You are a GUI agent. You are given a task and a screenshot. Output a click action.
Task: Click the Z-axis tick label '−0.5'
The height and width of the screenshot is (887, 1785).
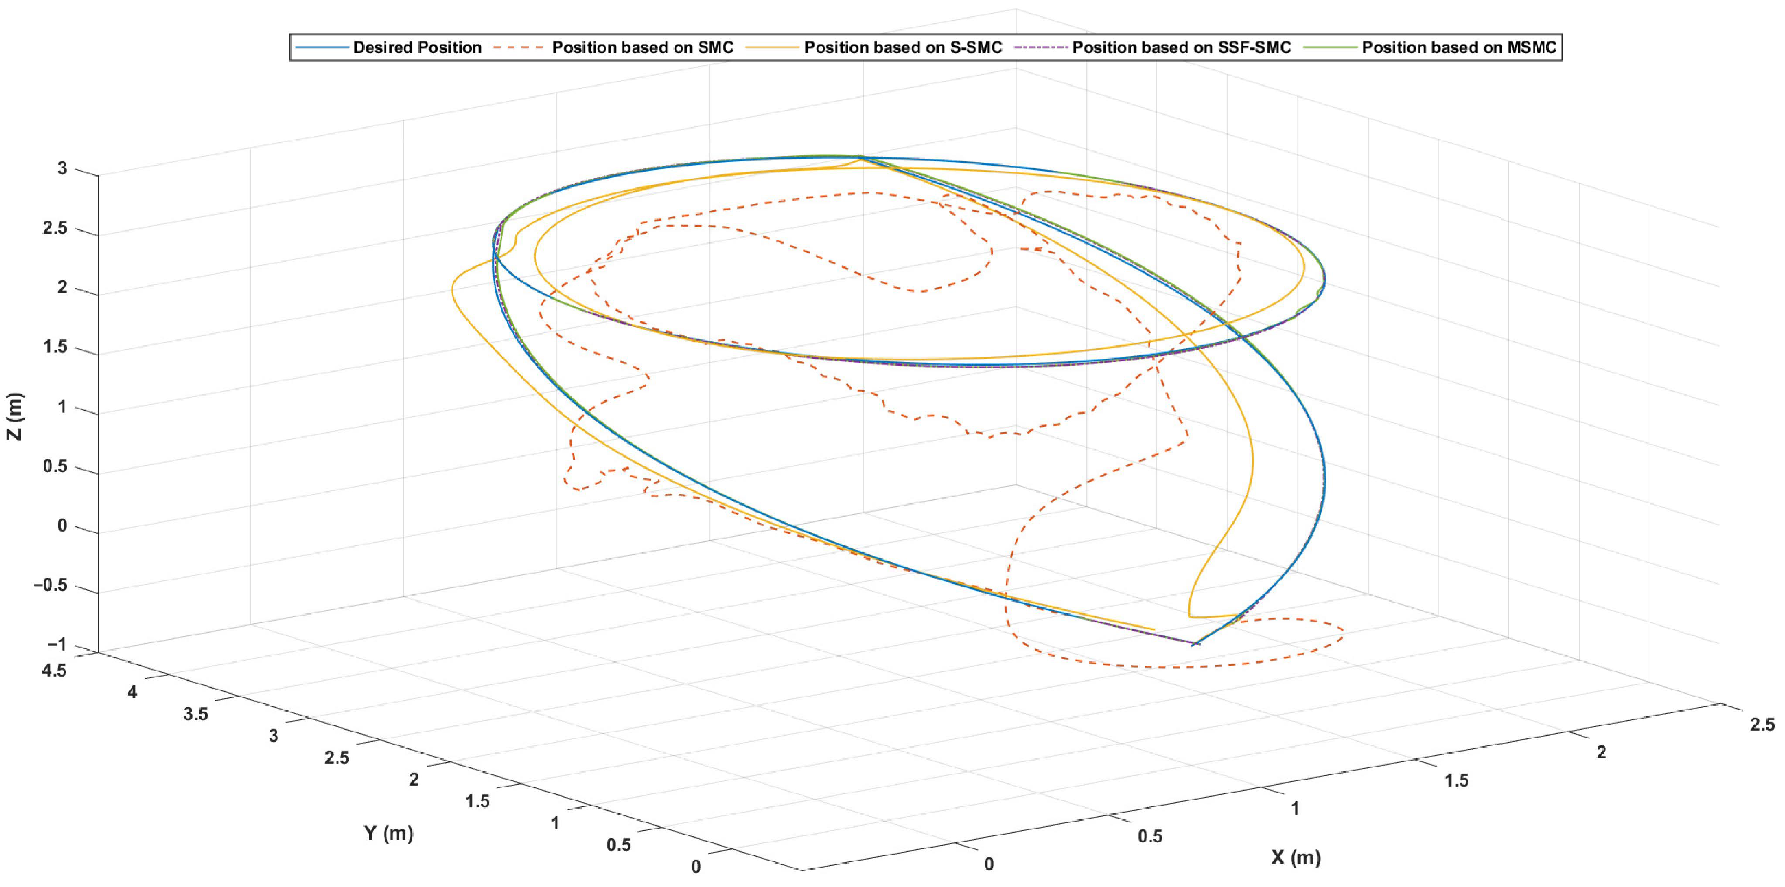51,586
